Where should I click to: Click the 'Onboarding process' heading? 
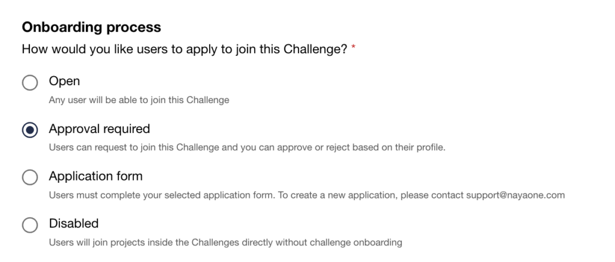(91, 27)
